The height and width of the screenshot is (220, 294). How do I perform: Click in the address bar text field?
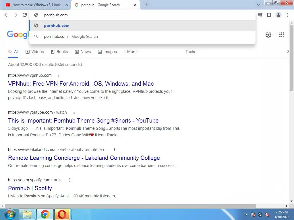(142, 15)
